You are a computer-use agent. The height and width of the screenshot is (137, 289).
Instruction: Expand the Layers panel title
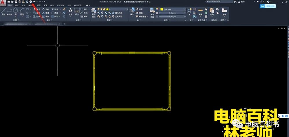pyautogui.click(x=110, y=20)
